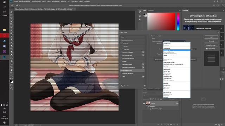The image size is (225, 126).
Task: Click the fx badge on the layer row
Action: [x=177, y=103]
